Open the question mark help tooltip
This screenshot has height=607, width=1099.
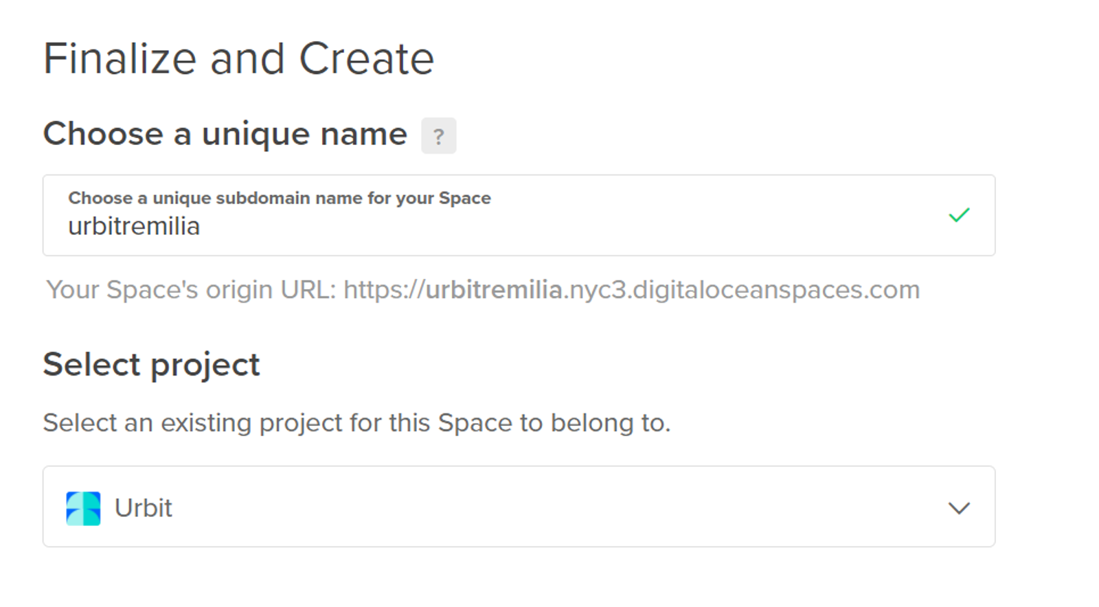[x=438, y=136]
